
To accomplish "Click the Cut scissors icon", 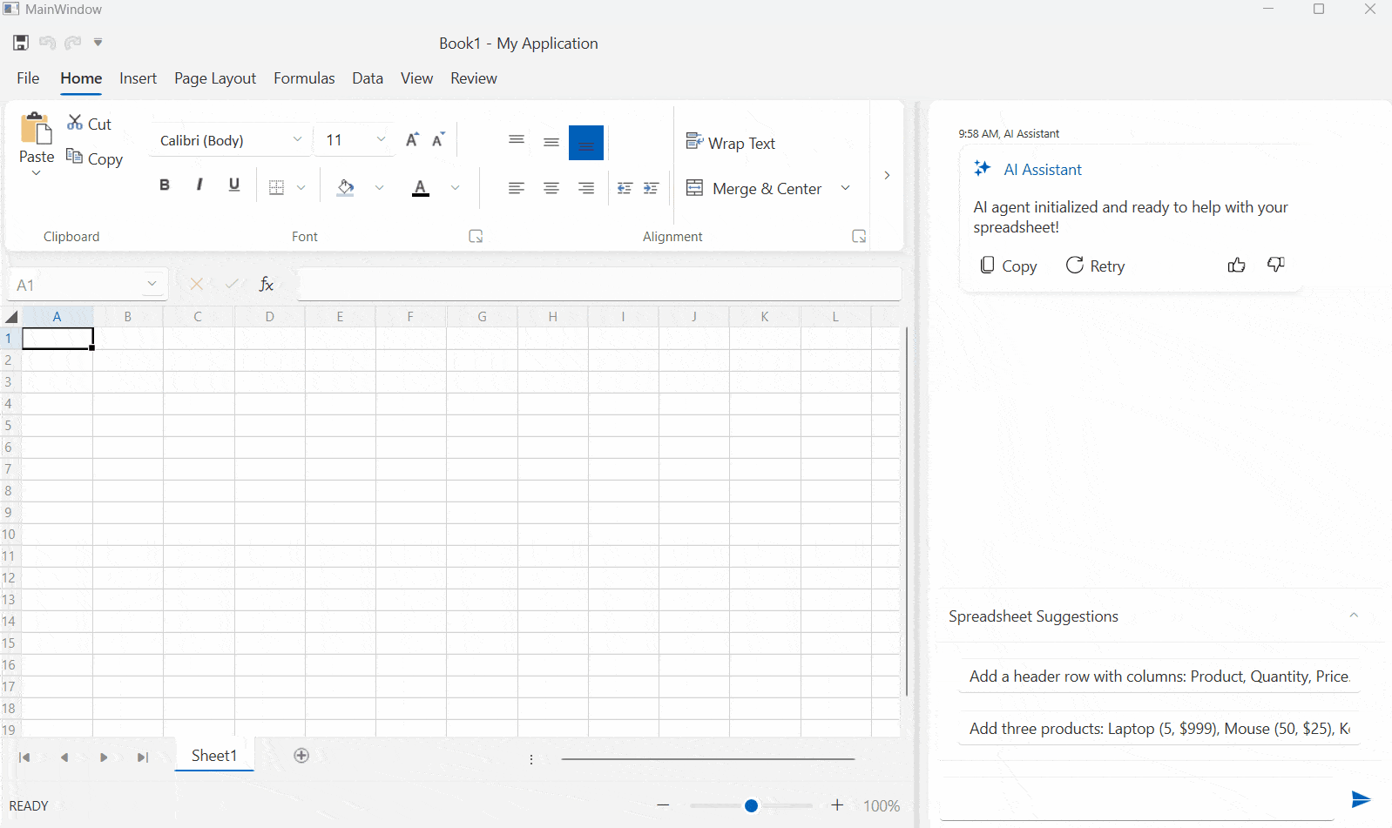I will [x=76, y=123].
